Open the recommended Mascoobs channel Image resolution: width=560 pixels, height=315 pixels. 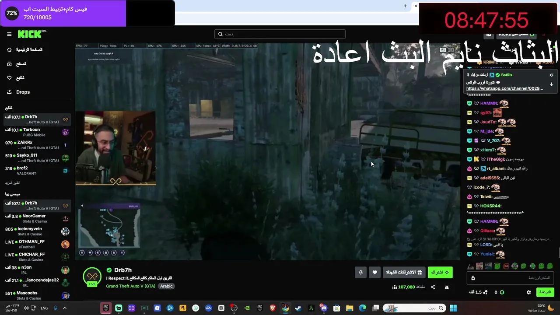click(x=37, y=295)
